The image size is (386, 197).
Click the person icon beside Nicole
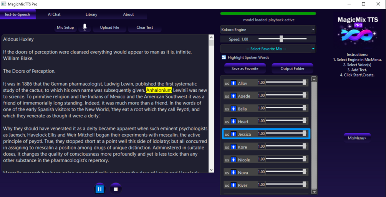[234, 160]
